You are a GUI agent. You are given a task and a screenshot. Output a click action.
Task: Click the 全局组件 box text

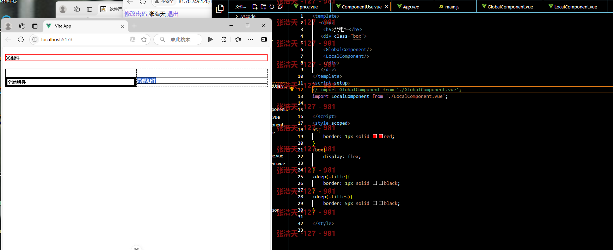(17, 82)
